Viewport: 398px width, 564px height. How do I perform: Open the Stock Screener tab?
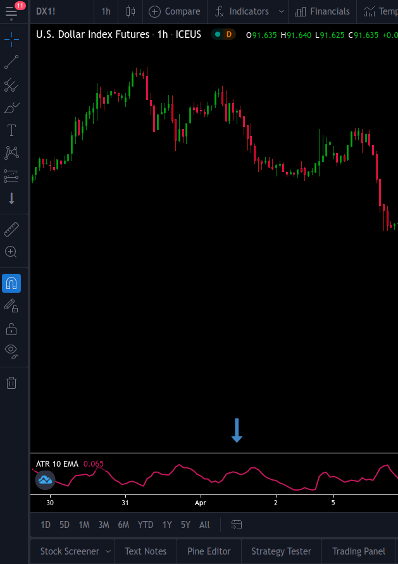70,551
